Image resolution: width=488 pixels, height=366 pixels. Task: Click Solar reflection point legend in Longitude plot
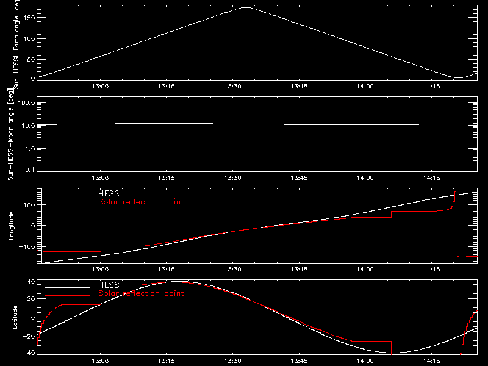coord(141,202)
